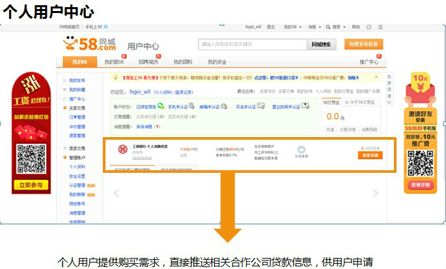Screen dimensions: 446x269
Task: Click the star rating under ICBC loan
Action: (x=142, y=158)
